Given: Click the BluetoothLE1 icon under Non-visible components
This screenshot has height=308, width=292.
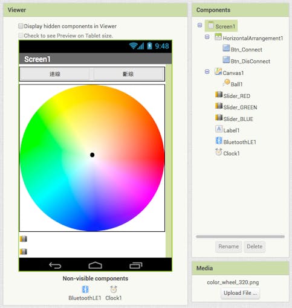Looking at the screenshot, I should [x=85, y=289].
